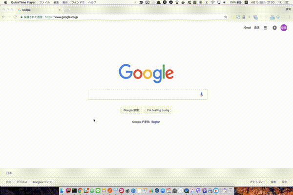View site info via the green lock icon
The height and width of the screenshot is (195, 293).
point(21,17)
